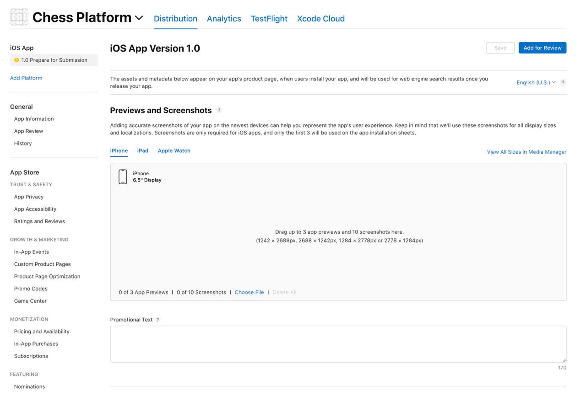Image resolution: width=586 pixels, height=396 pixels.
Task: Click into the Promotional Text field
Action: point(338,344)
